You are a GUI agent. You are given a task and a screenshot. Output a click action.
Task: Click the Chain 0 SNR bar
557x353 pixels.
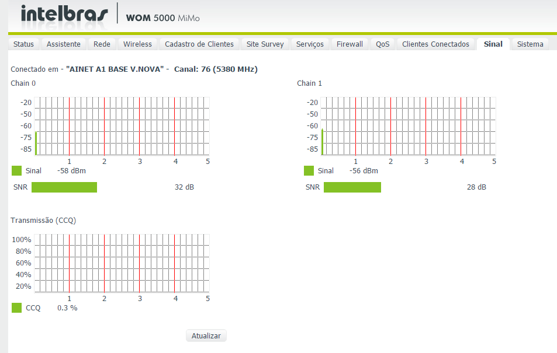64,187
